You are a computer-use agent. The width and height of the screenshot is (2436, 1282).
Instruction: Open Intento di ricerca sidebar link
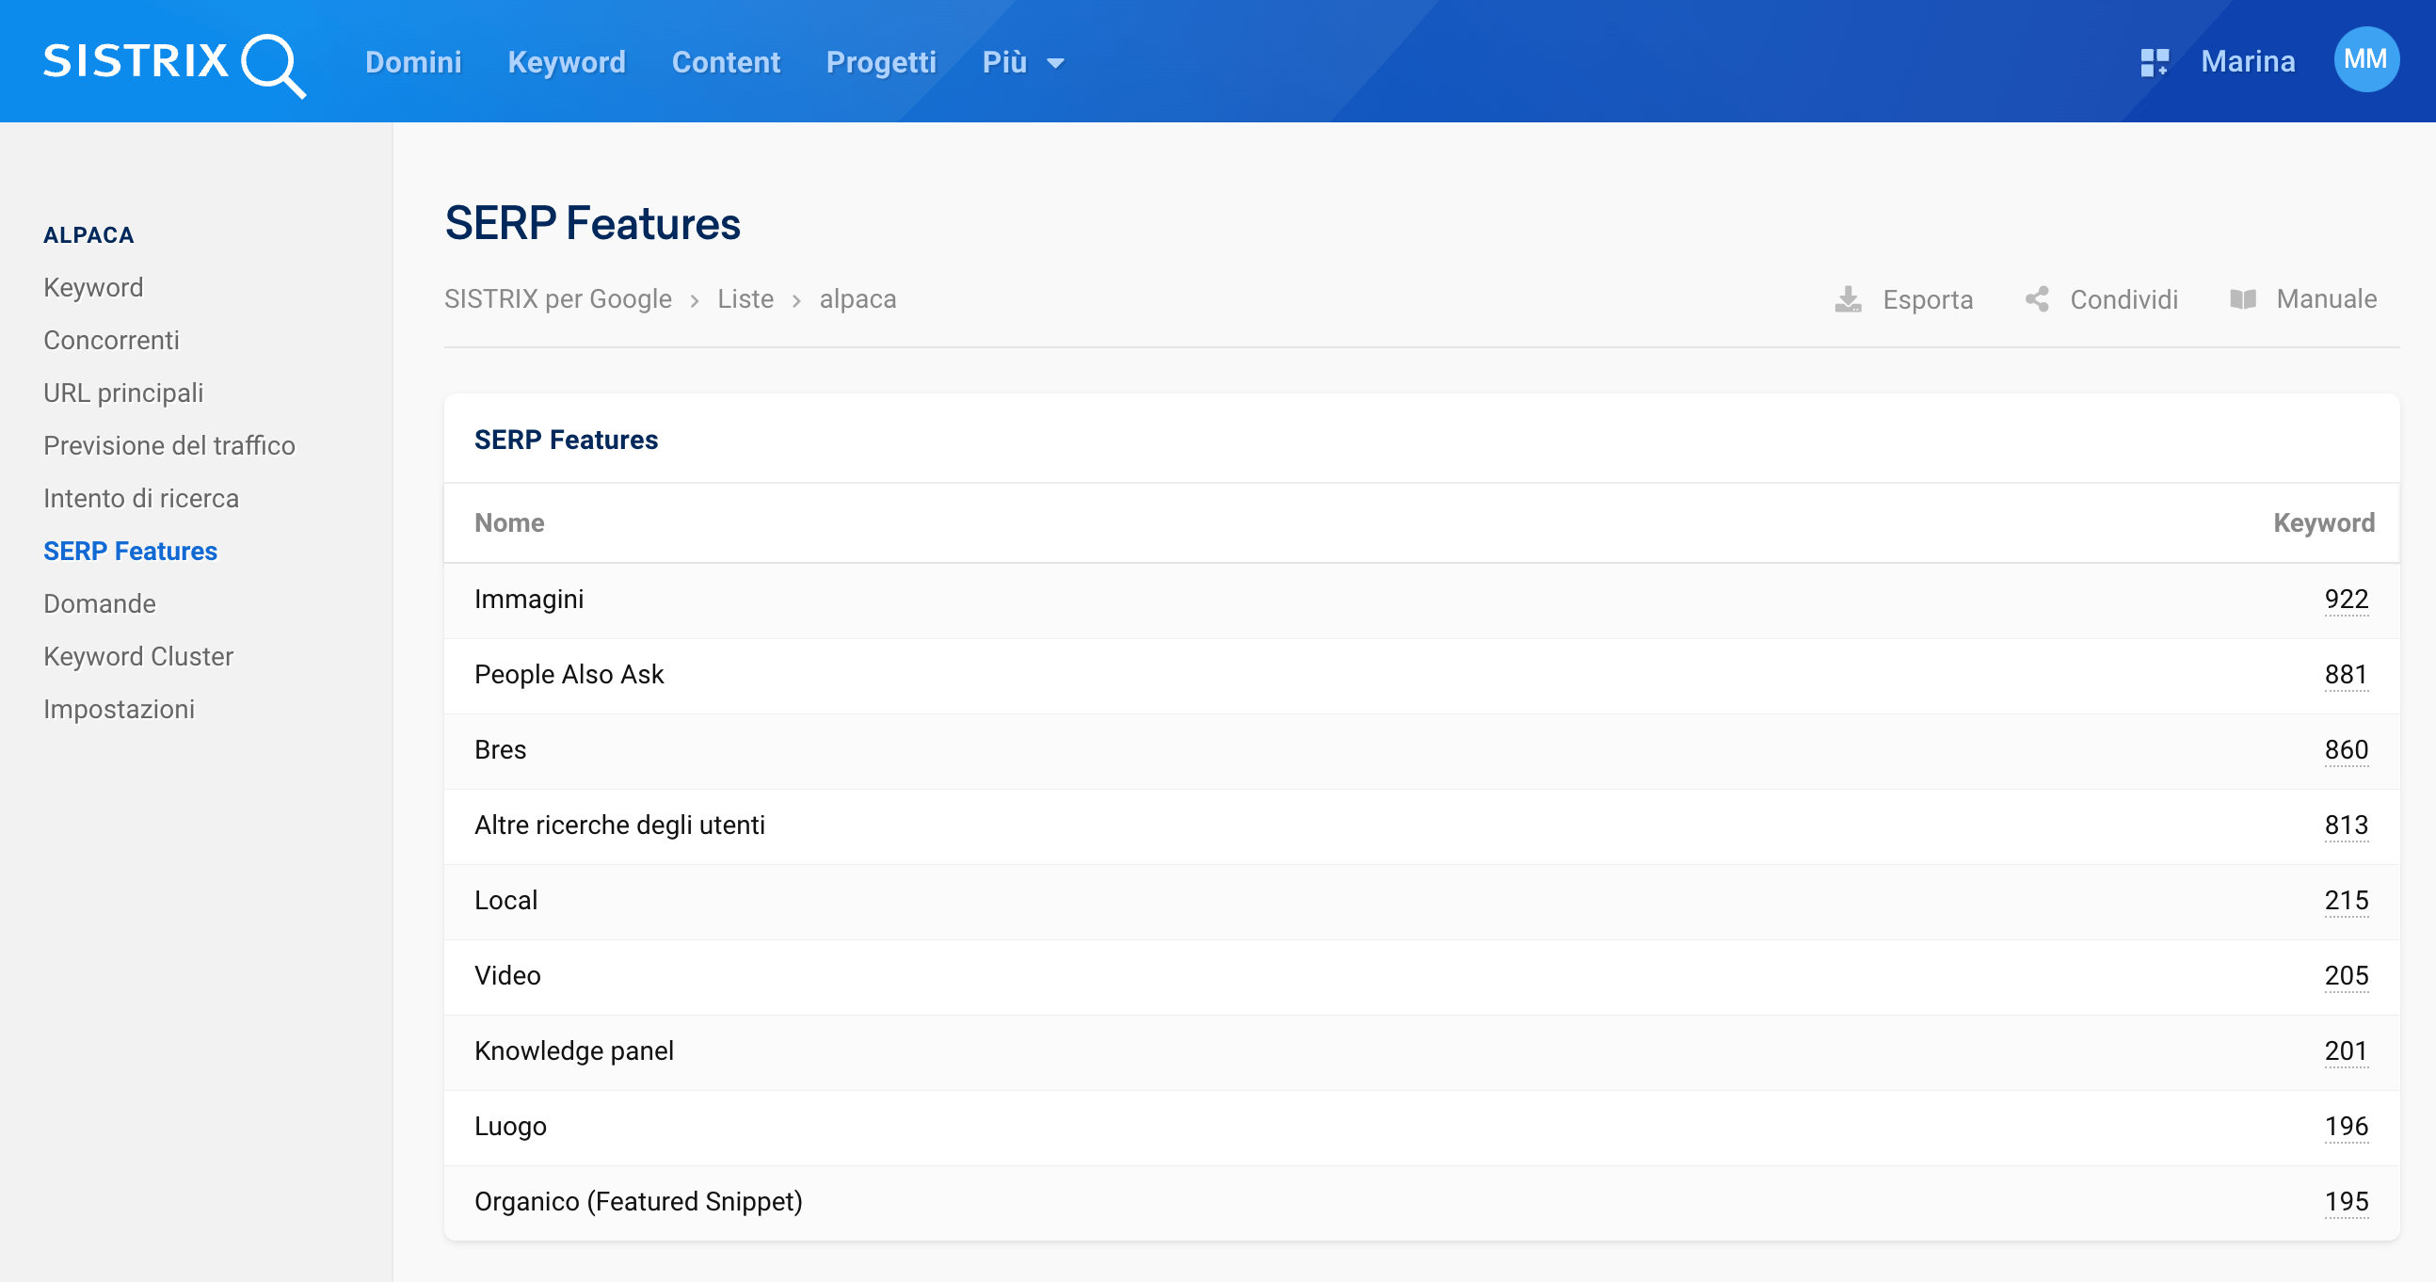coord(141,498)
